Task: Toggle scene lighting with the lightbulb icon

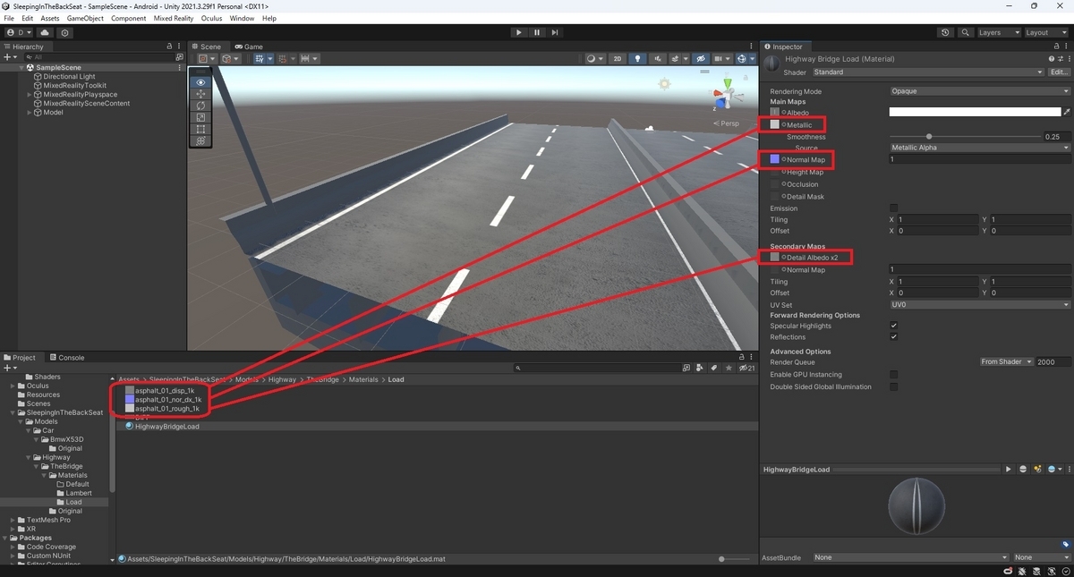Action: [x=638, y=58]
